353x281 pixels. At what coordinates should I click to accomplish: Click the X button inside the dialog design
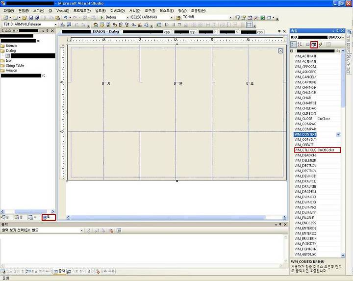(280, 51)
